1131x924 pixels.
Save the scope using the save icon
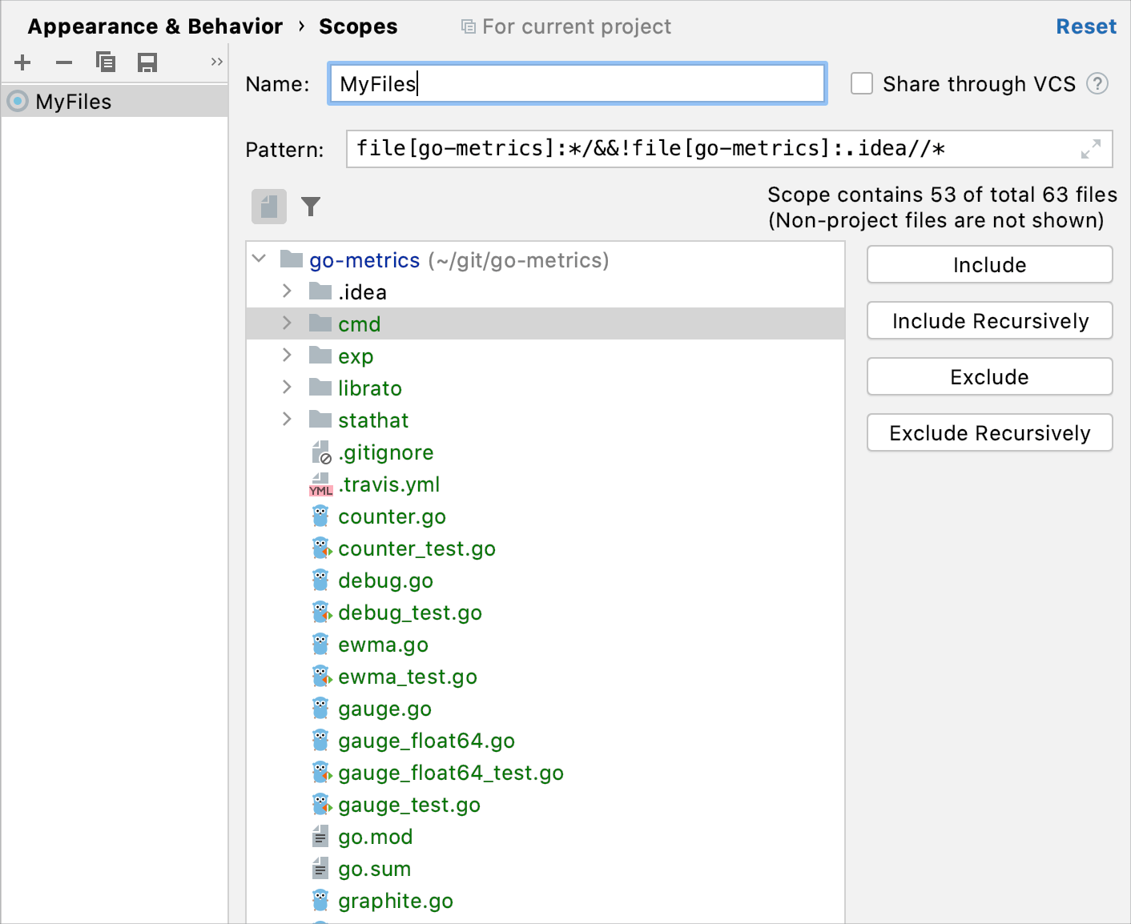(147, 62)
